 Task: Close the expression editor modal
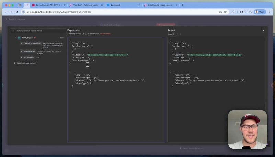263,31
